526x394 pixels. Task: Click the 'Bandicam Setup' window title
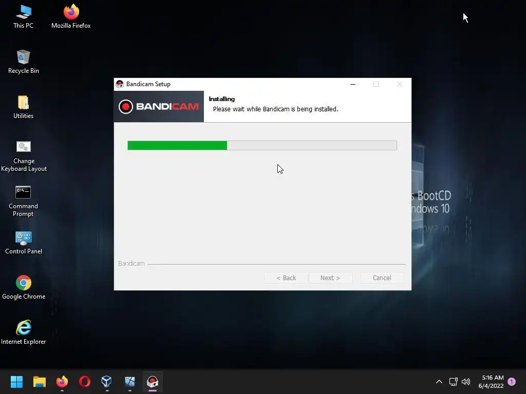tap(148, 84)
